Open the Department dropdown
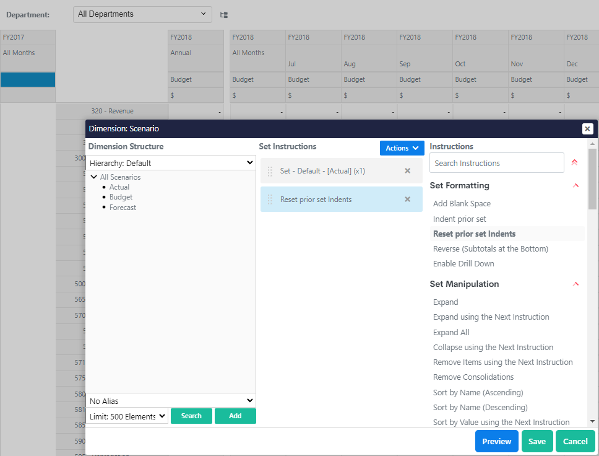The width and height of the screenshot is (599, 456). coord(142,14)
